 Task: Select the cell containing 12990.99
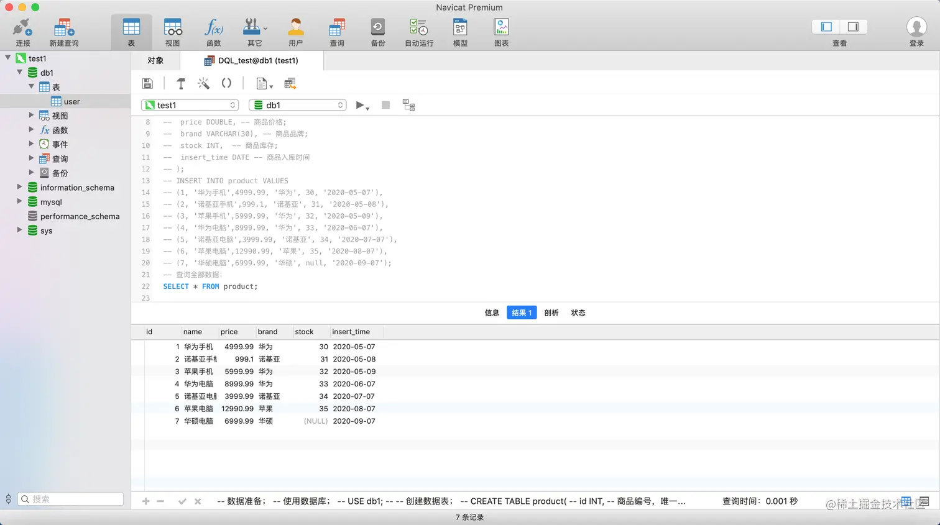(x=237, y=409)
